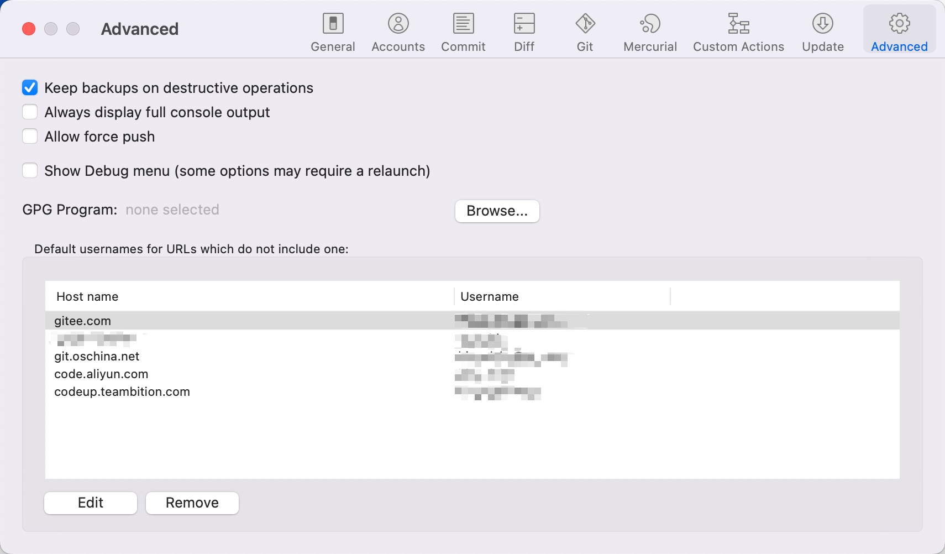Click the Host name column header
Screen dimensions: 945x554
click(x=87, y=297)
